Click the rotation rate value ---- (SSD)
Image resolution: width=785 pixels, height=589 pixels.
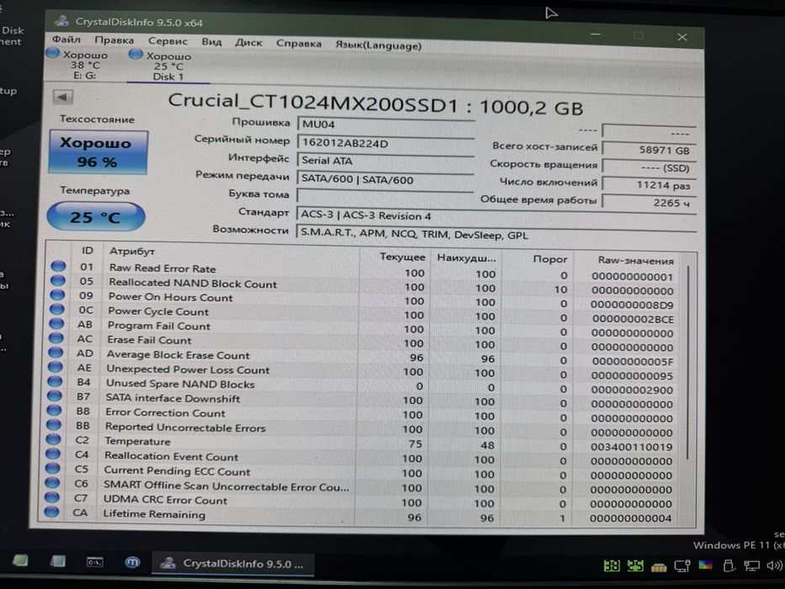tap(649, 167)
